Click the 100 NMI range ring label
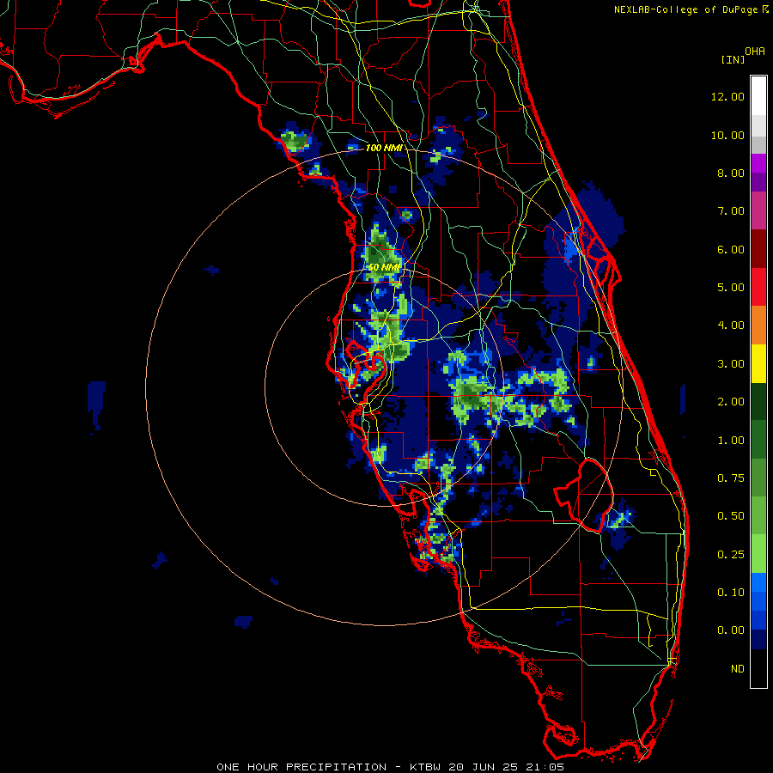Viewport: 773px width, 773px height. point(384,148)
